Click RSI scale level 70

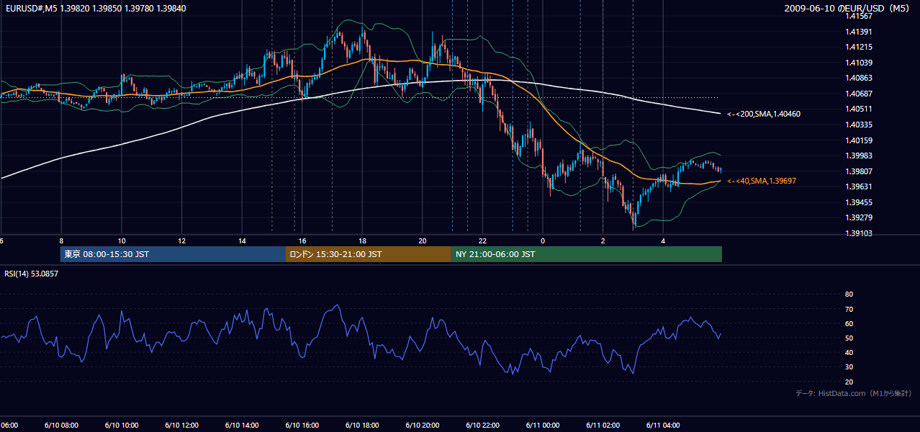pyautogui.click(x=849, y=309)
